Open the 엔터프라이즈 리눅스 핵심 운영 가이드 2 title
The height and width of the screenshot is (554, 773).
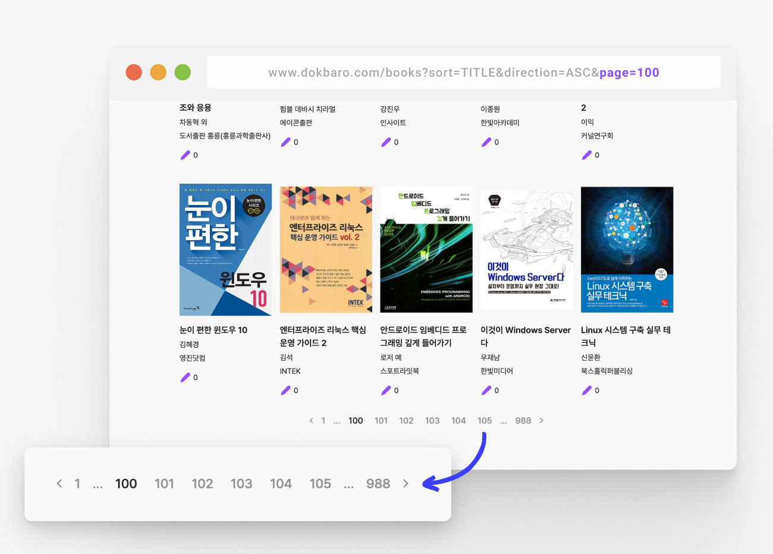point(323,336)
